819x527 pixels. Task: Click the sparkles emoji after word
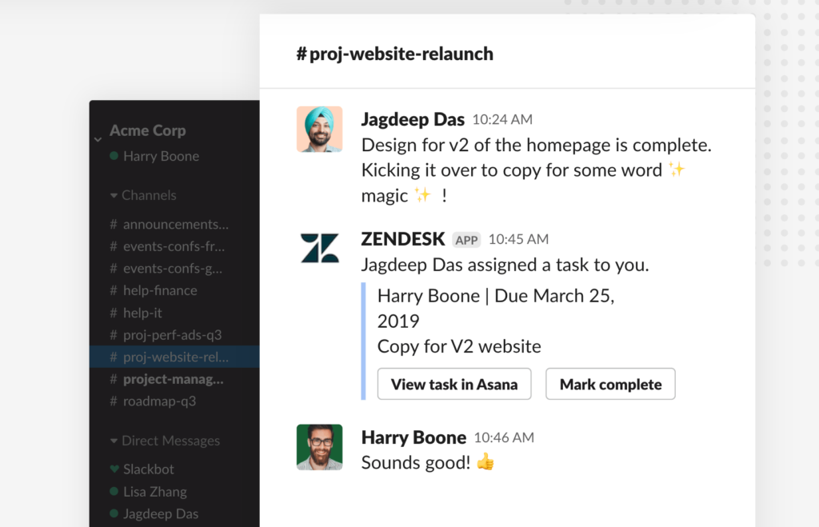pyautogui.click(x=677, y=170)
